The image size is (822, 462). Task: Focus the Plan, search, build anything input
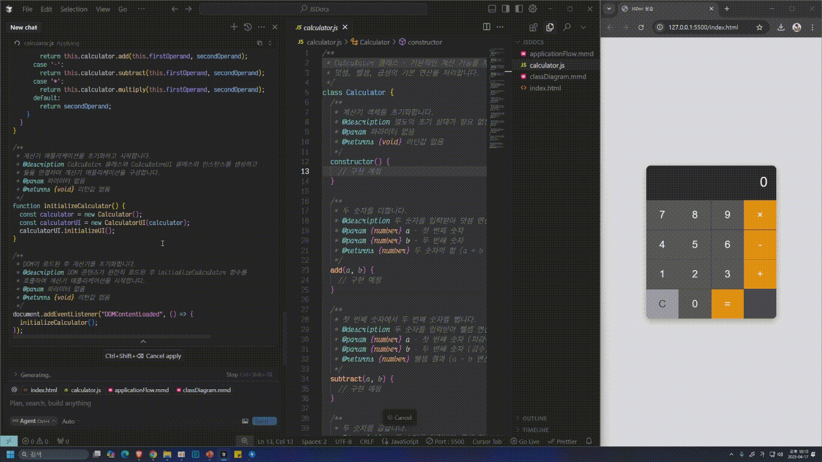143,403
